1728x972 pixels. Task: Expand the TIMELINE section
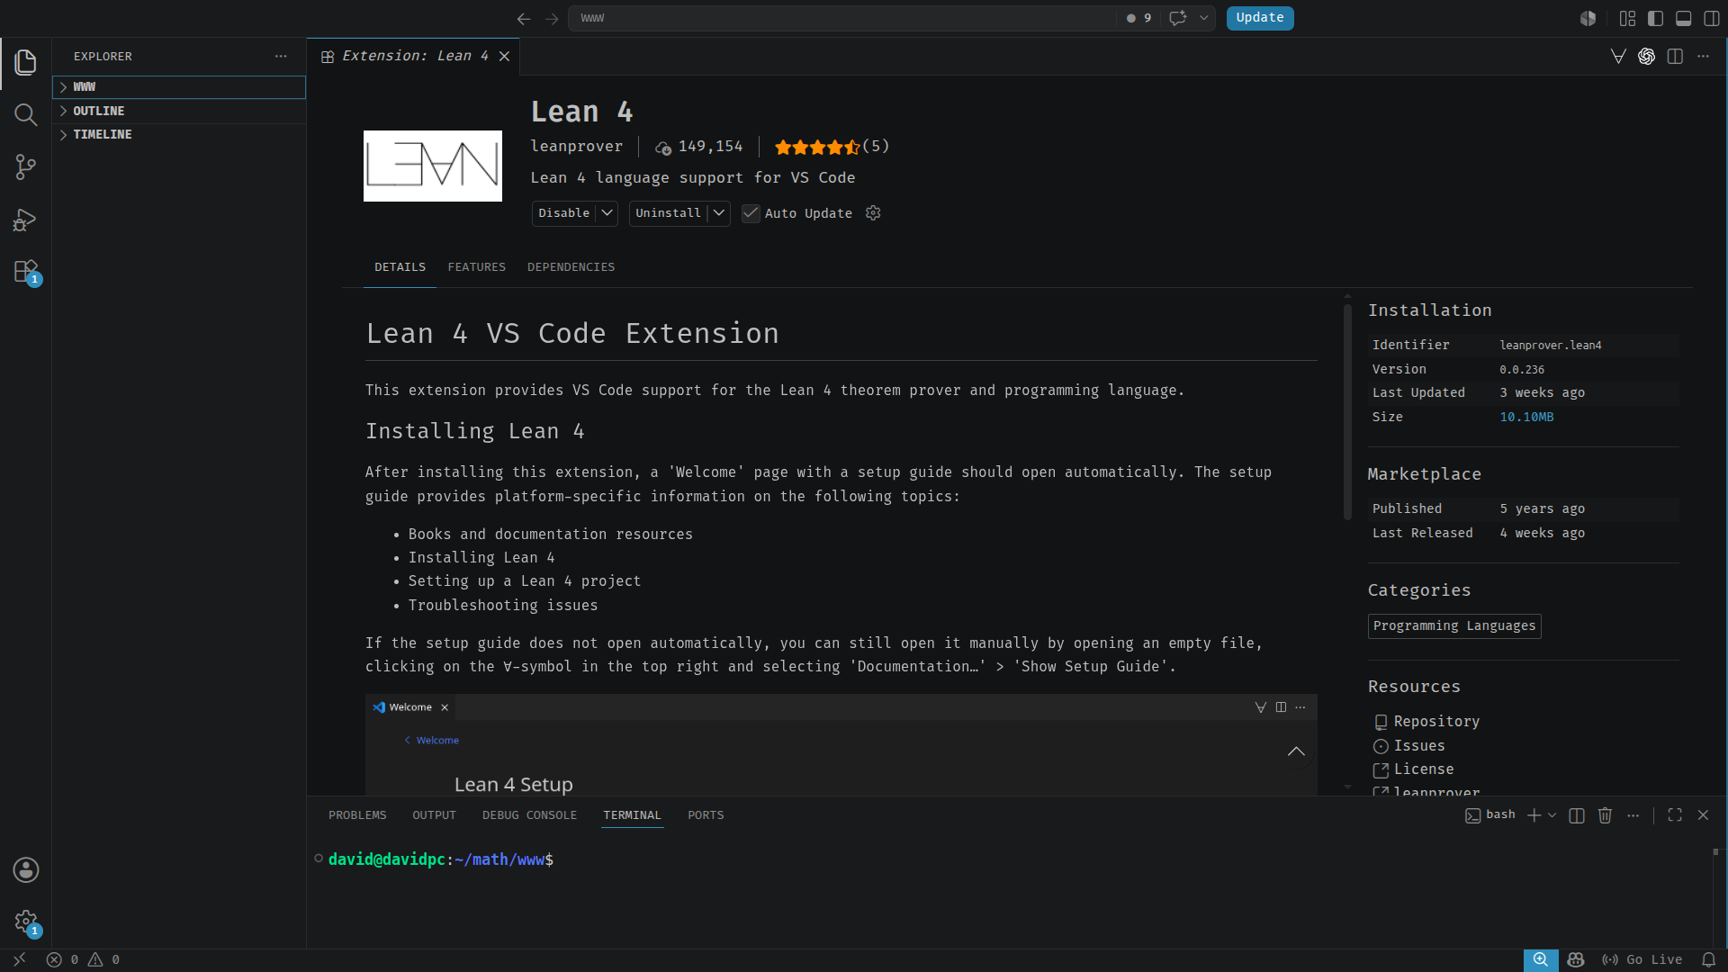pos(179,135)
